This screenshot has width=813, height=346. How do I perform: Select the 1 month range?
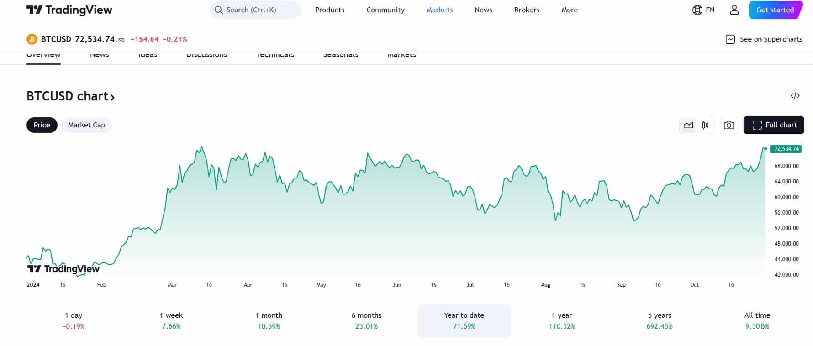tap(269, 321)
